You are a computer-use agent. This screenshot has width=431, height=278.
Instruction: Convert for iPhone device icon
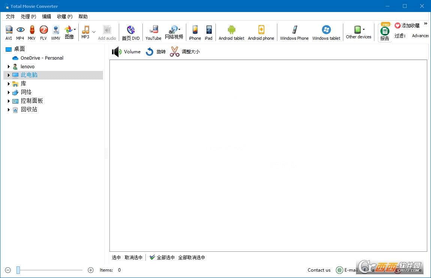(x=195, y=33)
